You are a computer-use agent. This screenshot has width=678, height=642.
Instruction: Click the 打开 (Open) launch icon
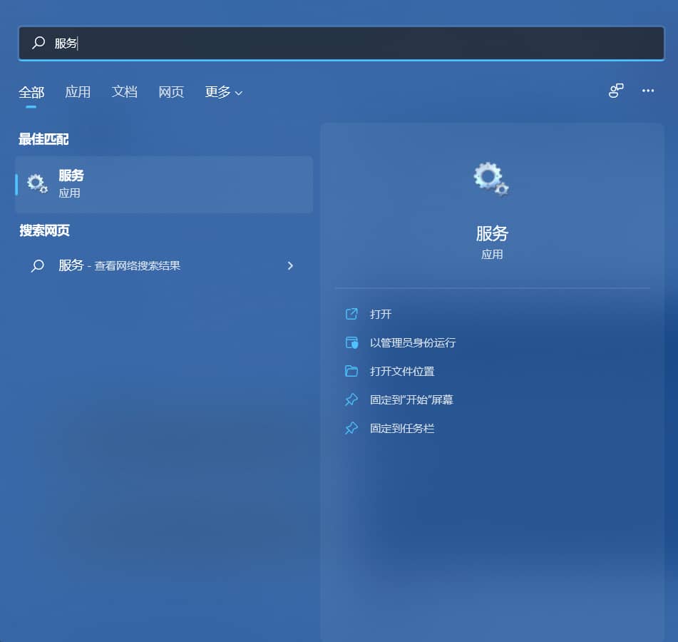pyautogui.click(x=351, y=314)
